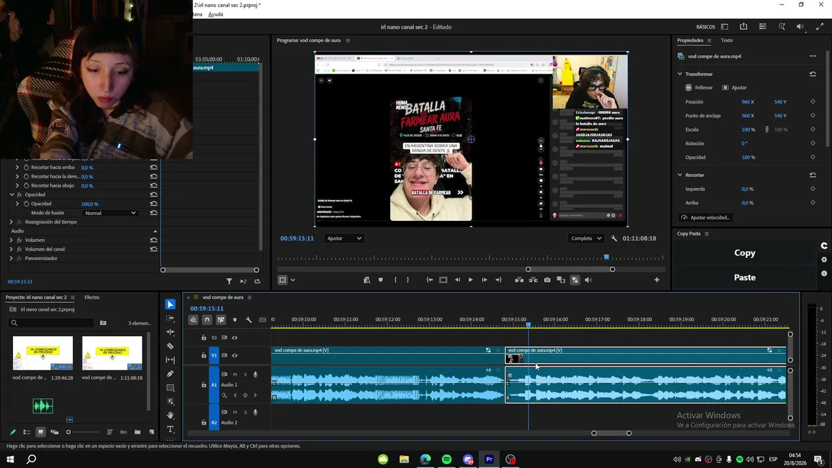This screenshot has width=832, height=468.
Task: Toggle linked selection in timeline
Action: (x=221, y=320)
